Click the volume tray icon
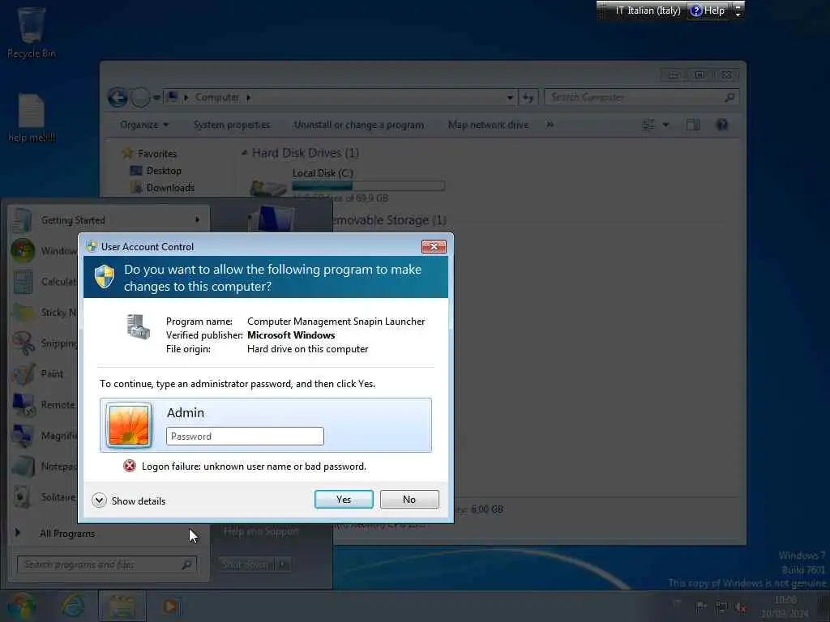830x622 pixels. (741, 607)
